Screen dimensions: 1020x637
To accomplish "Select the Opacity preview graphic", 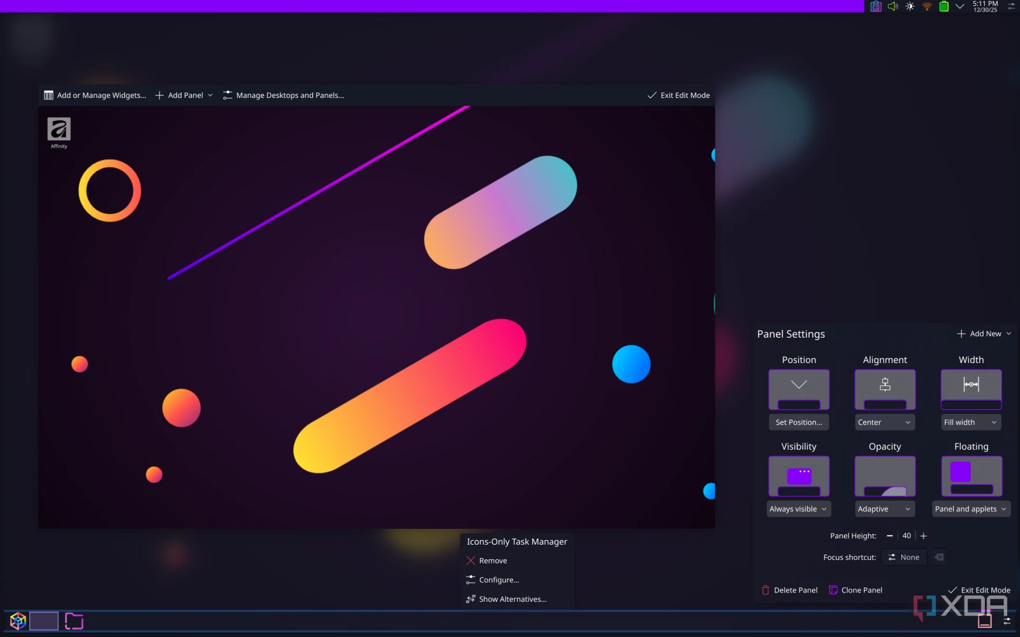I will point(884,476).
